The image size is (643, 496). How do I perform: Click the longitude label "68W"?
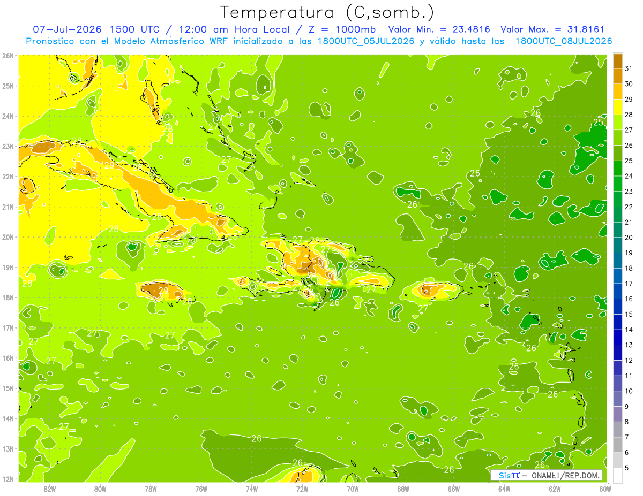[403, 488]
